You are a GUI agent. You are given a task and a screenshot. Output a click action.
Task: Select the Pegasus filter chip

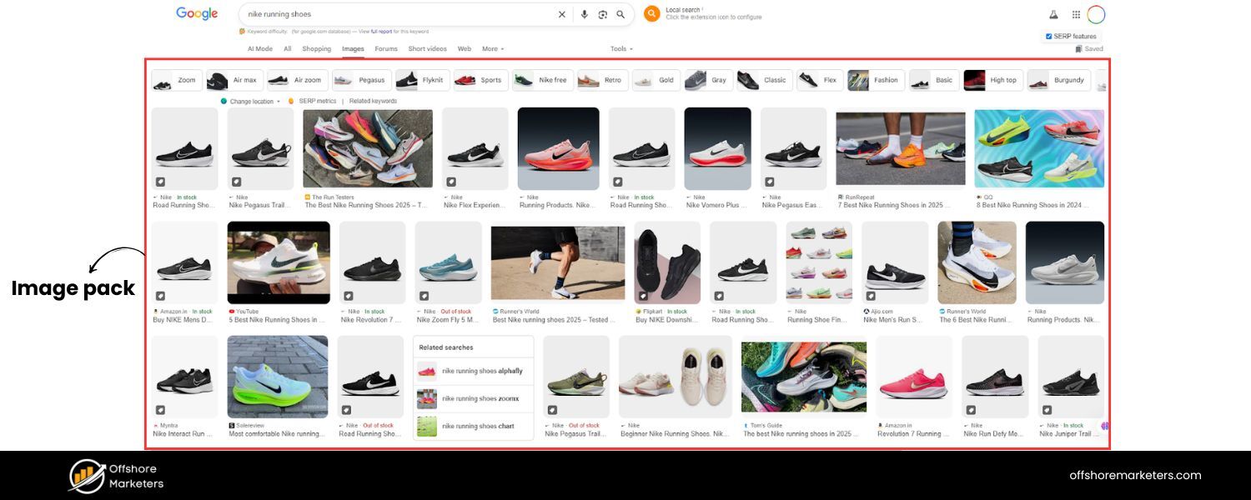[362, 80]
